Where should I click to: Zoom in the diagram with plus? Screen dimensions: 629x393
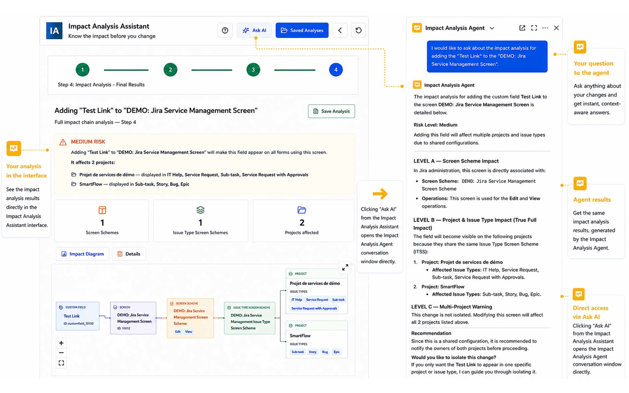click(61, 343)
